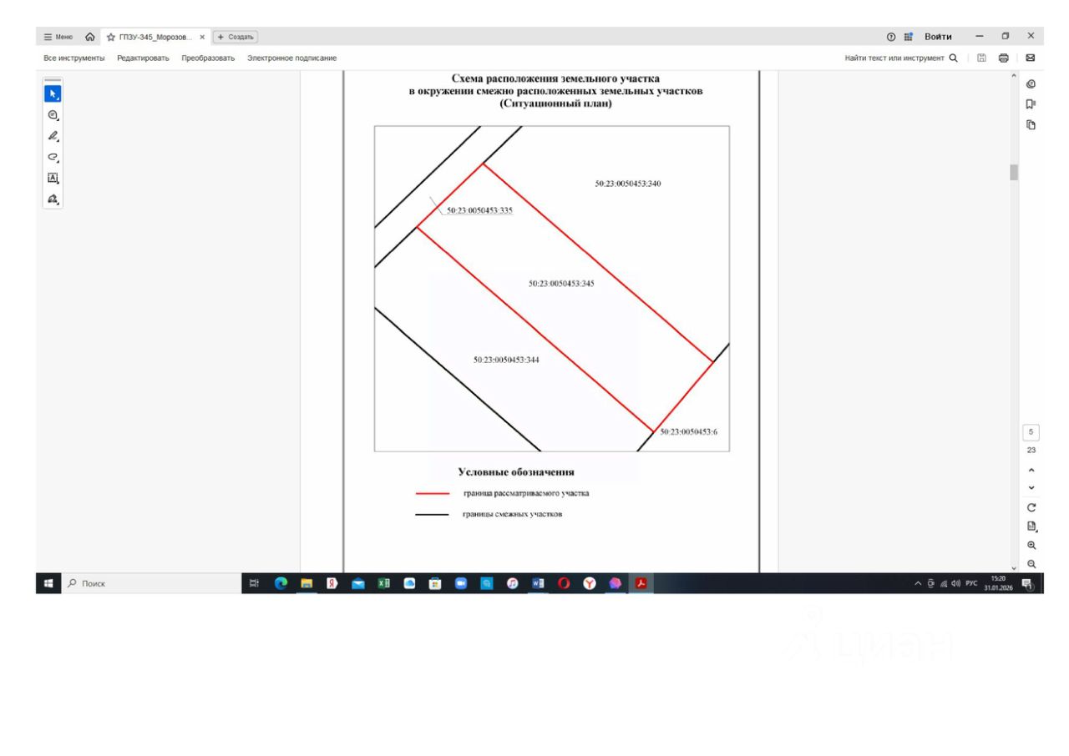Click parcel label 50:23:0050453:345
Viewport: 1069px width, 756px height.
pos(561,284)
